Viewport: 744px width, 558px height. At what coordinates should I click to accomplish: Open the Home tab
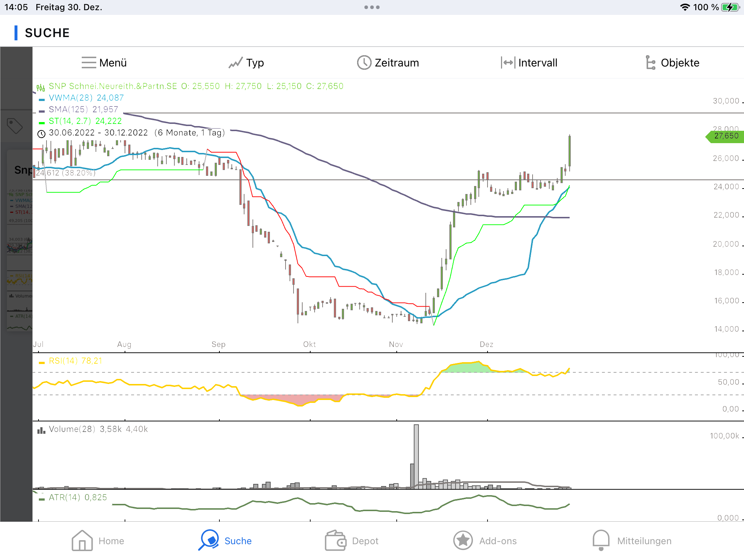point(82,541)
